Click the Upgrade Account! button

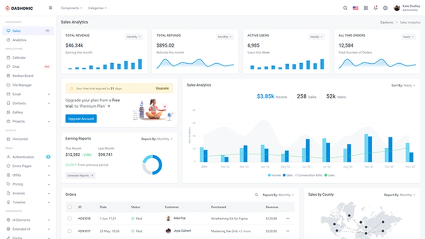81,119
